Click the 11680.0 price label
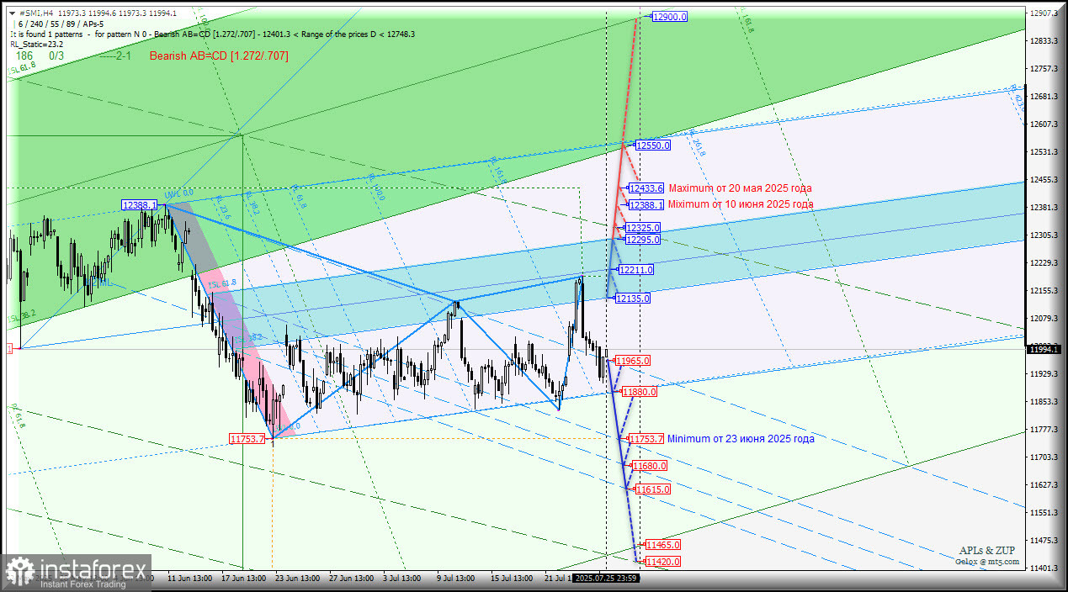 click(650, 466)
